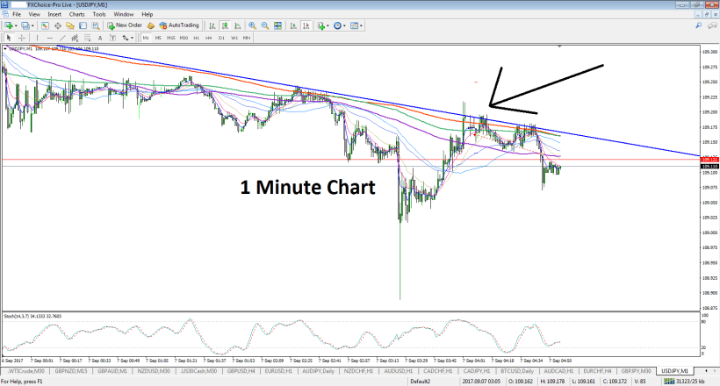720x386 pixels.
Task: Click the chart shift triangle marker atop chart
Action: tap(559, 46)
